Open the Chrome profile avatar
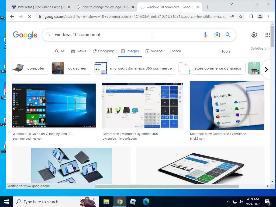 (x=260, y=16)
